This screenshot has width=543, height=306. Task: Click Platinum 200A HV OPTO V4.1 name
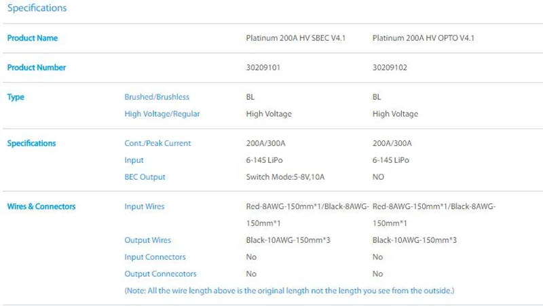tap(423, 38)
